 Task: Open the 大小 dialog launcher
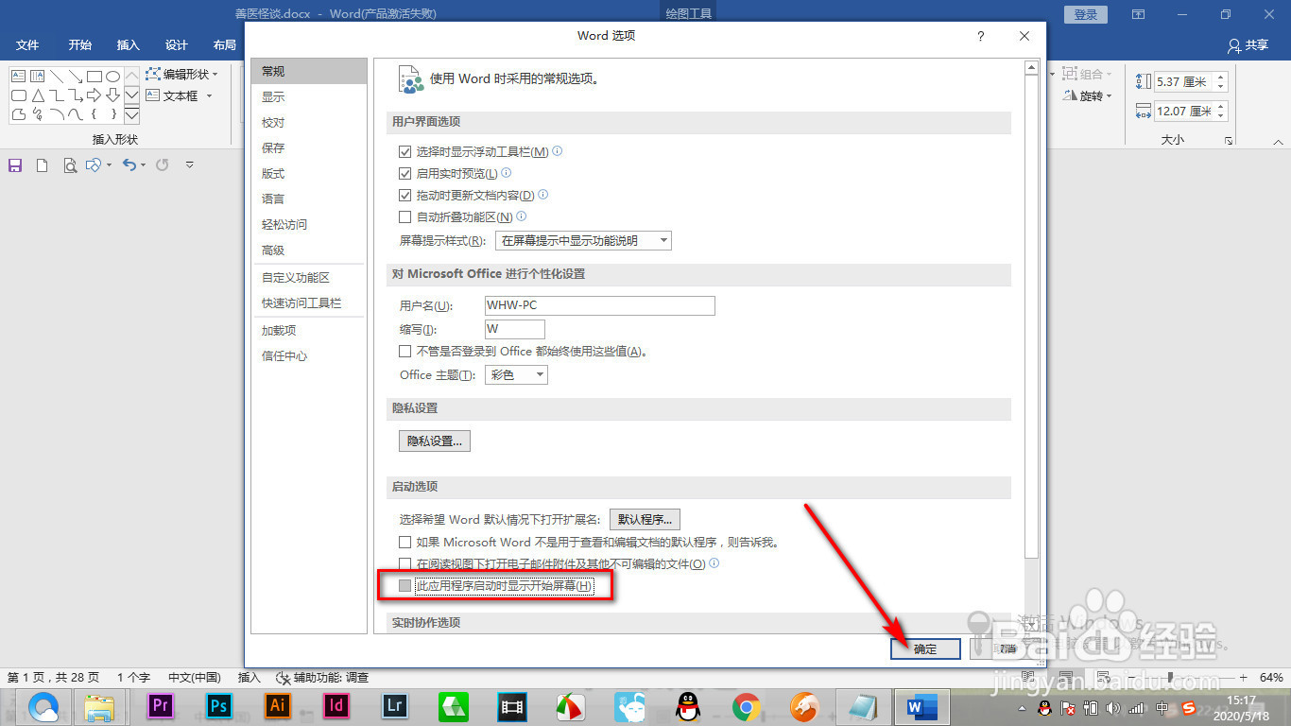click(x=1228, y=141)
